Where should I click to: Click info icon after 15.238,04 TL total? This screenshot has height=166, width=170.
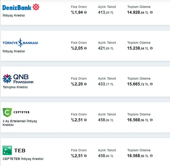[x=151, y=48]
